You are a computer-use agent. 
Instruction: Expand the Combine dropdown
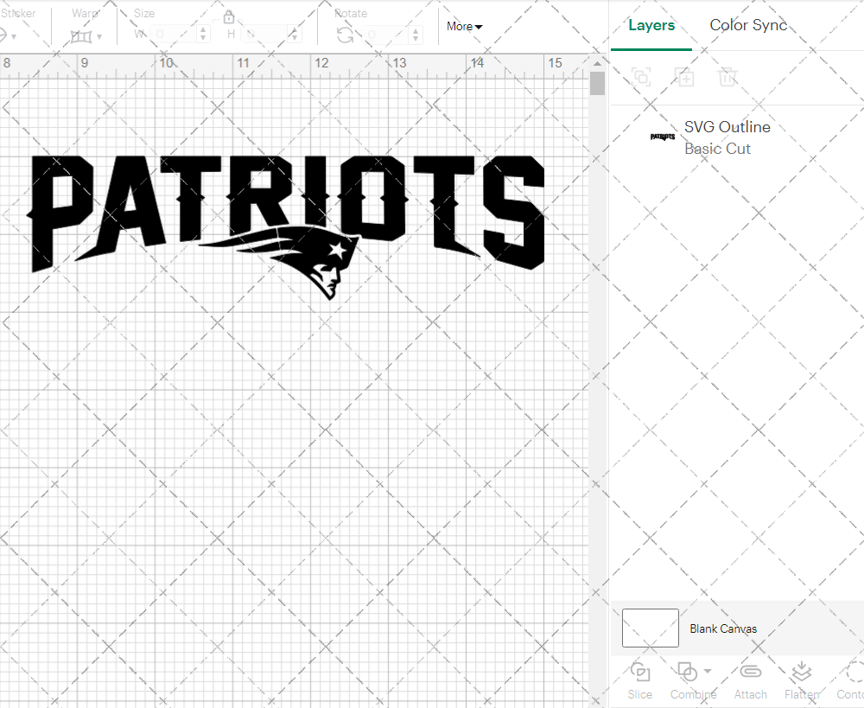point(708,671)
